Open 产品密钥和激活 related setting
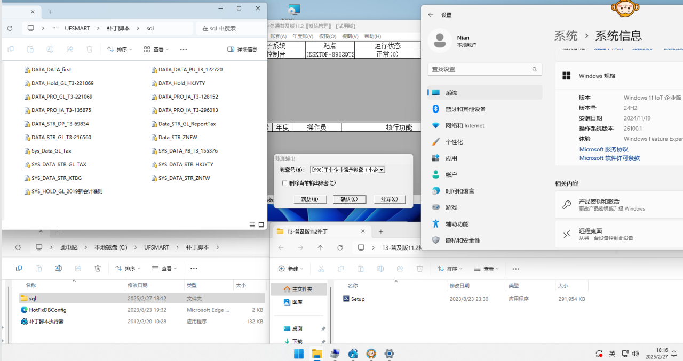 click(619, 205)
